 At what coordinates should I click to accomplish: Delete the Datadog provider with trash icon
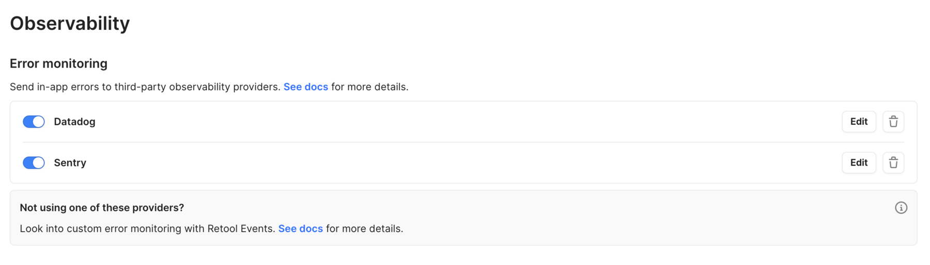coord(893,122)
